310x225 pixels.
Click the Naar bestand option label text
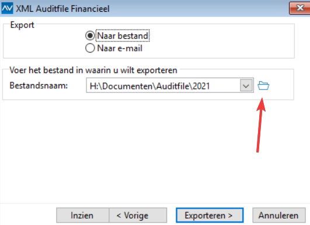(123, 36)
